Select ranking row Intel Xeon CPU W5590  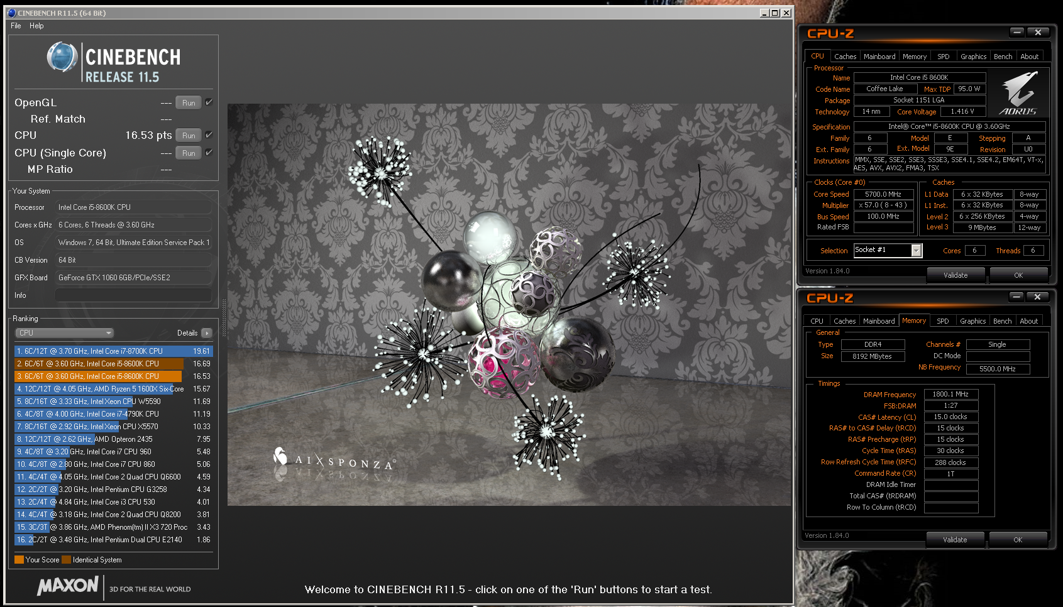[x=114, y=402]
